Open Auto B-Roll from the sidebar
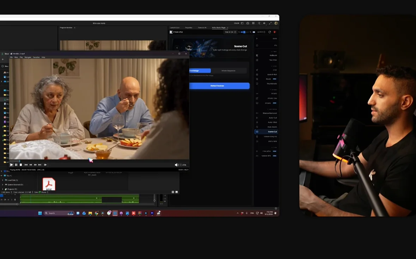This screenshot has width=416, height=259. click(x=267, y=75)
